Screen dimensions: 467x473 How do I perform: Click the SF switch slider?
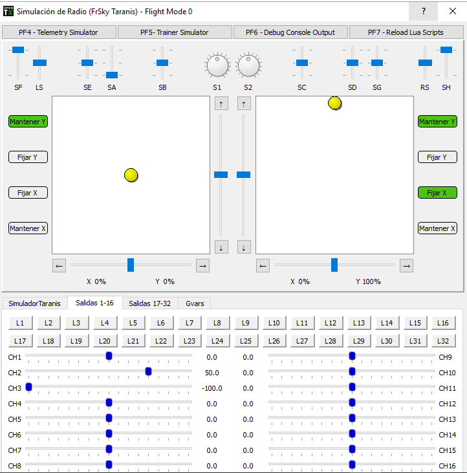pyautogui.click(x=18, y=50)
